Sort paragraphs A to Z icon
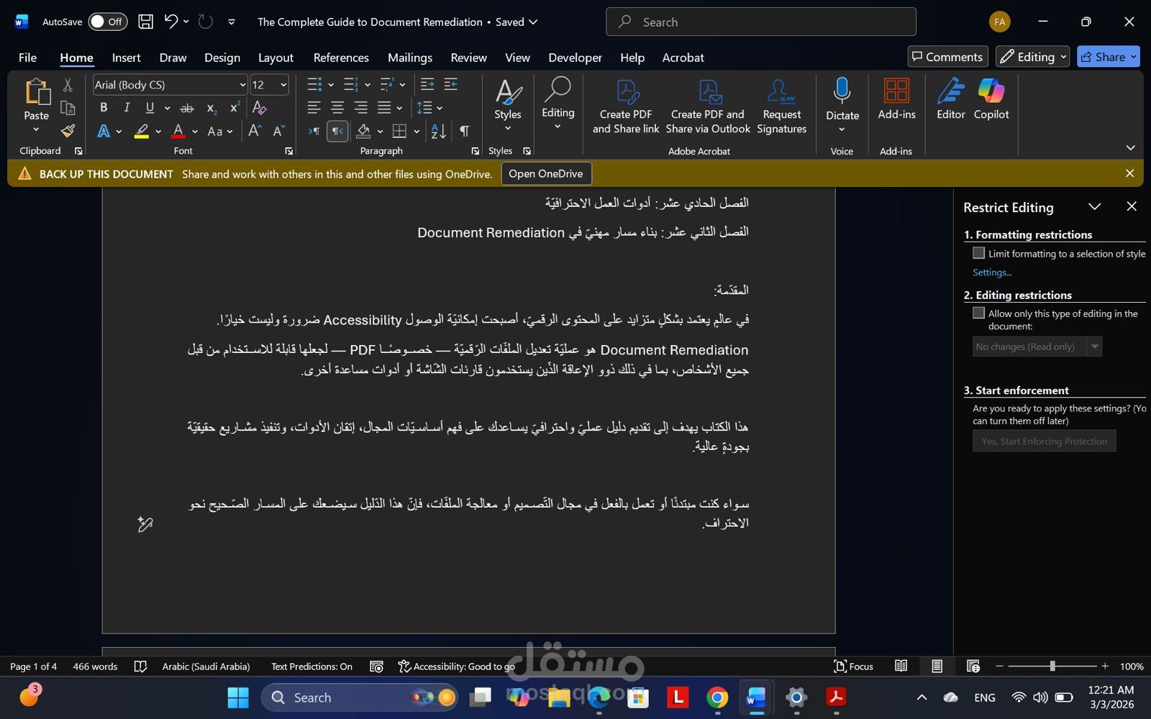The image size is (1151, 719). 438,131
